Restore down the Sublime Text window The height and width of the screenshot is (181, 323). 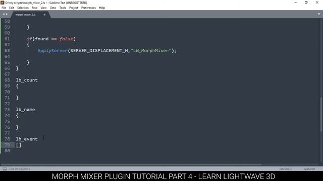click(306, 3)
